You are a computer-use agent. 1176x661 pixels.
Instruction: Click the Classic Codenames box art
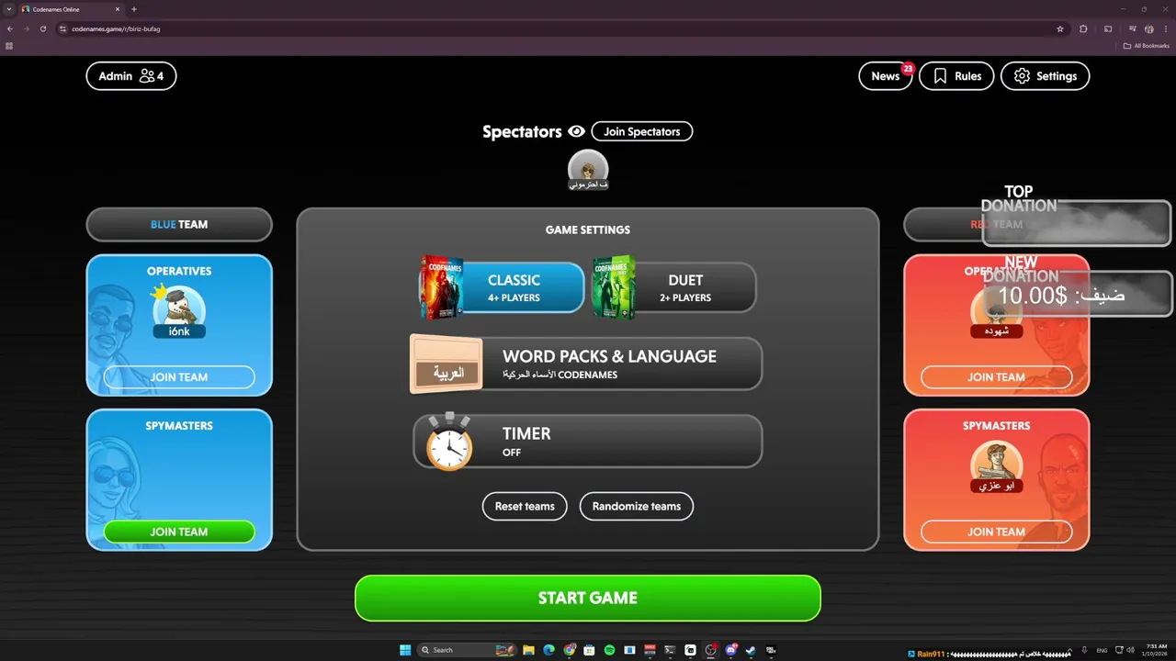(x=441, y=287)
